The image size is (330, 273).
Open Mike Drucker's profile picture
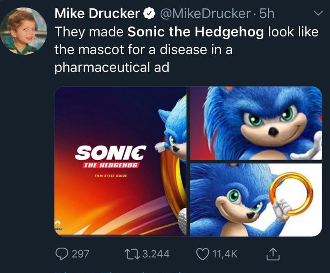[x=24, y=31]
